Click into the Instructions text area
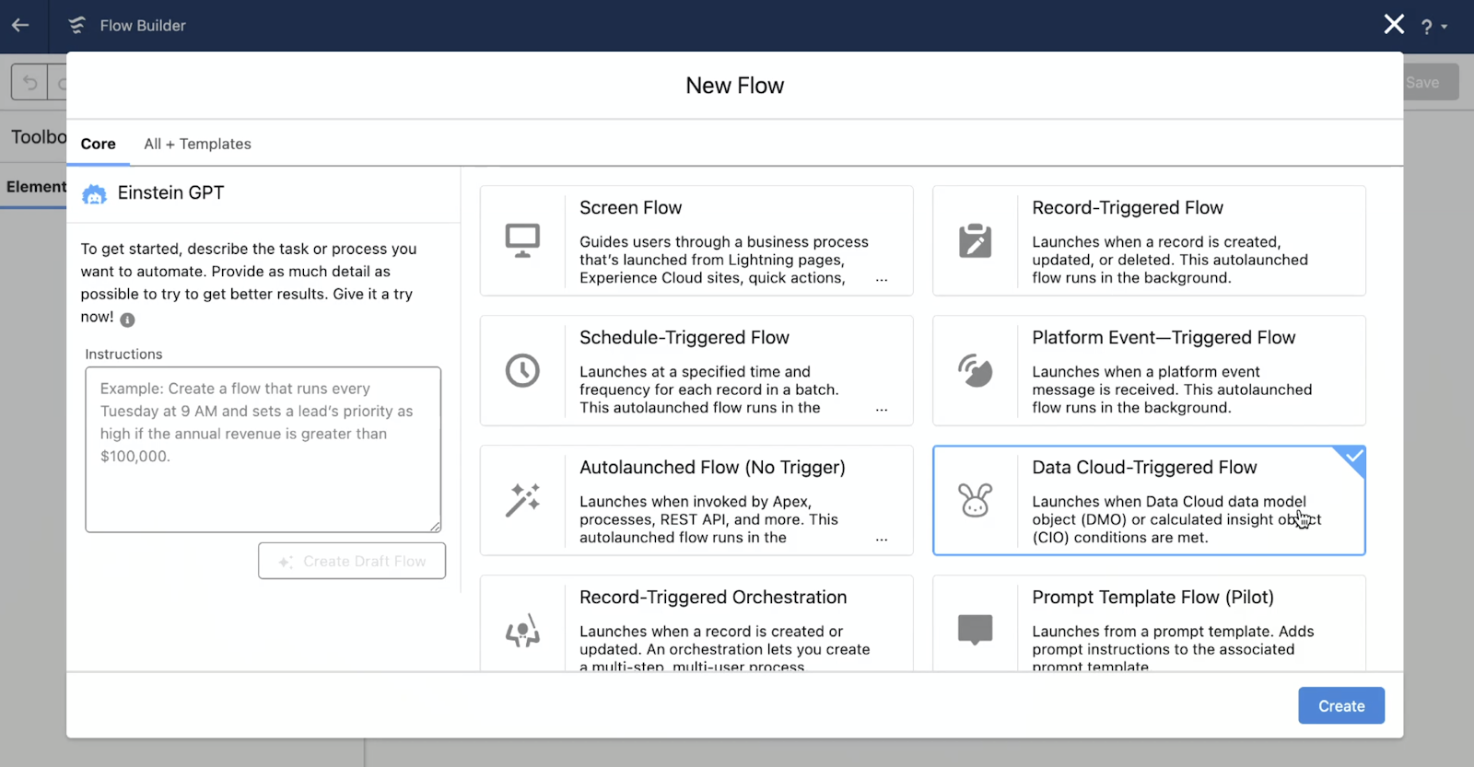This screenshot has width=1474, height=767. 263,449
